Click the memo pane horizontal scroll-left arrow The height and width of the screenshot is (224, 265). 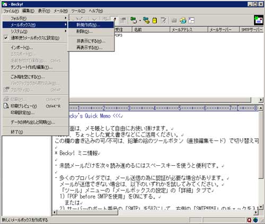(x=55, y=212)
